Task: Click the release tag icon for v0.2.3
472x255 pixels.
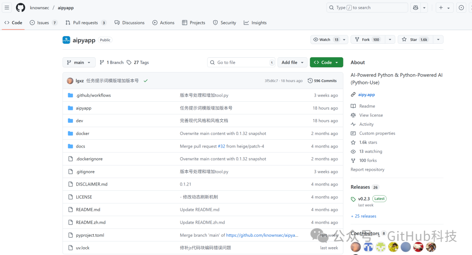Action: pyautogui.click(x=353, y=199)
